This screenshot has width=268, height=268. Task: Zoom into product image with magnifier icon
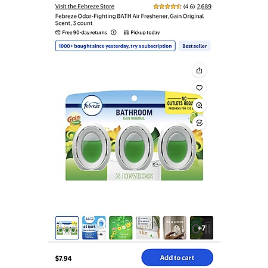click(199, 105)
